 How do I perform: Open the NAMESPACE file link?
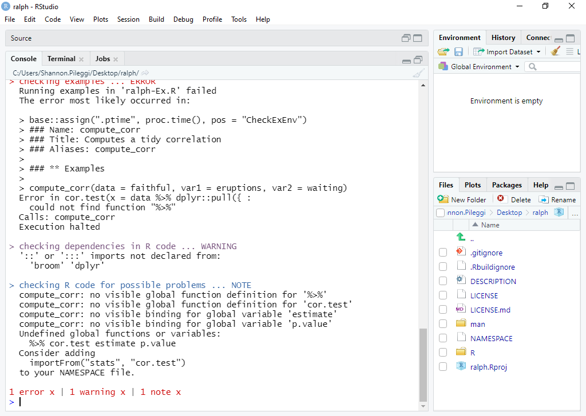point(491,338)
